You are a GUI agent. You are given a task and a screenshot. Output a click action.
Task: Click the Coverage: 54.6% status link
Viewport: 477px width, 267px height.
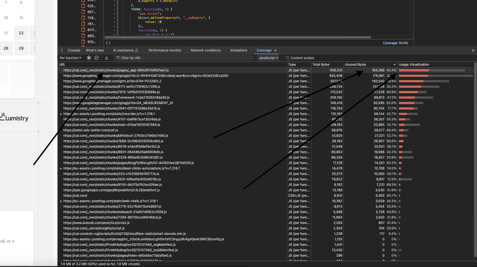click(x=395, y=43)
